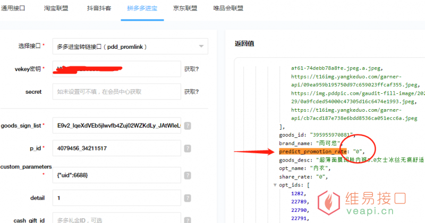Switch to 唯品会联盟 tab
The image size is (425, 223).
pyautogui.click(x=228, y=8)
